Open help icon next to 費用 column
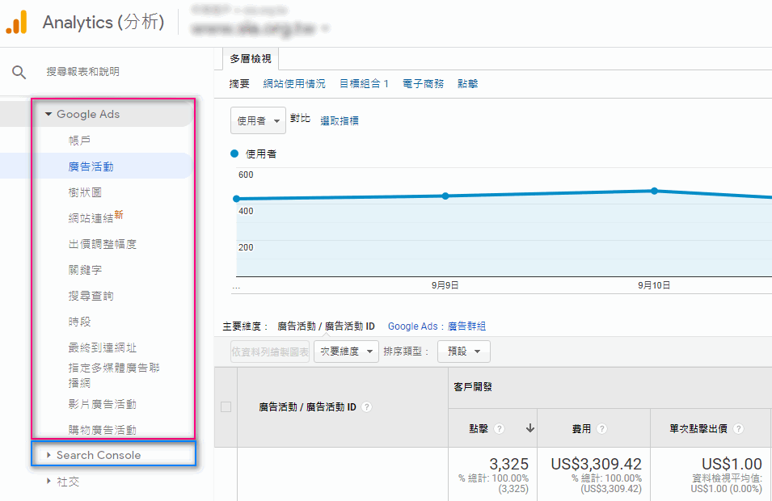Viewport: 772px width, 501px height. pos(601,428)
